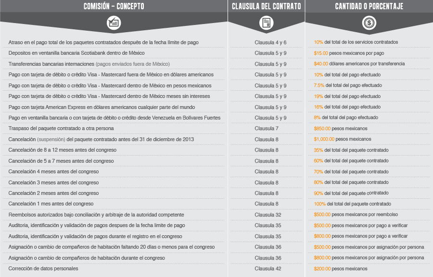Click the Corrección de datos personales row
Image resolution: width=433 pixels, height=277 pixels.
43,269
